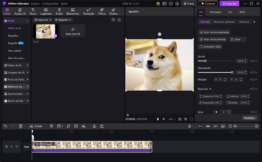Record voiceover with the microphone icon
Viewport: 262px width, 162px height.
(190, 126)
